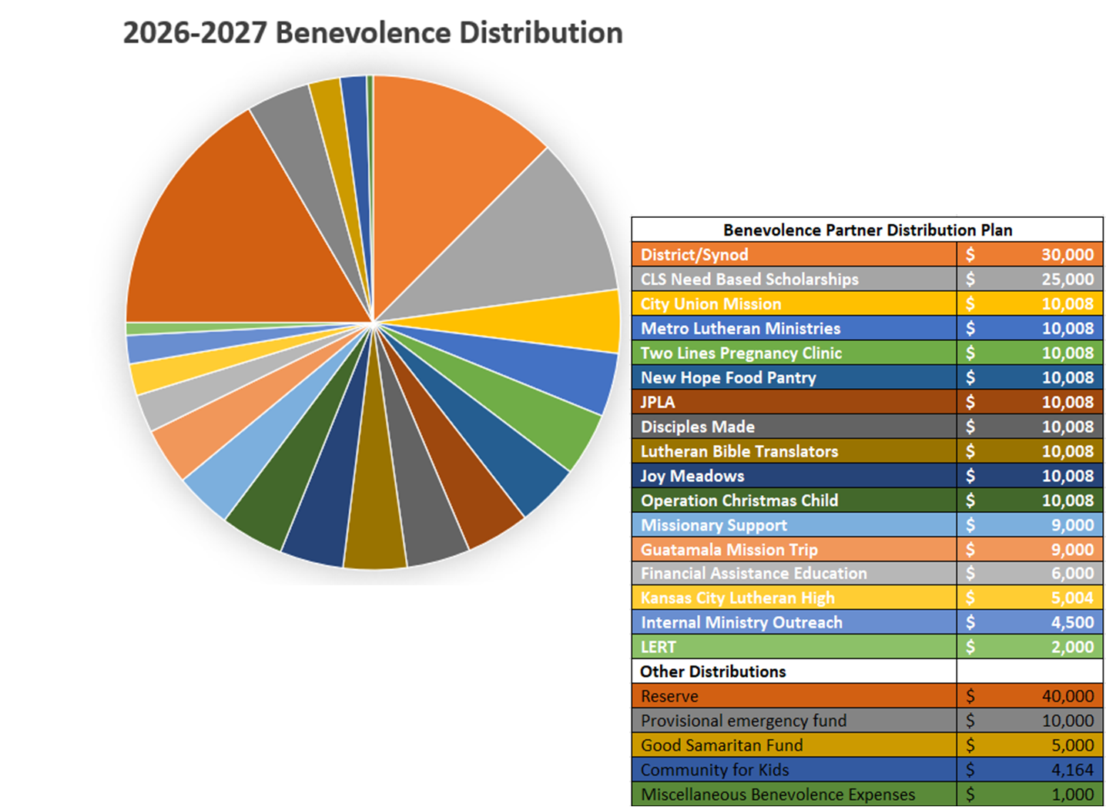Image resolution: width=1106 pixels, height=807 pixels.
Task: Click the Financial Assistance Education cell
Action: tap(794, 574)
